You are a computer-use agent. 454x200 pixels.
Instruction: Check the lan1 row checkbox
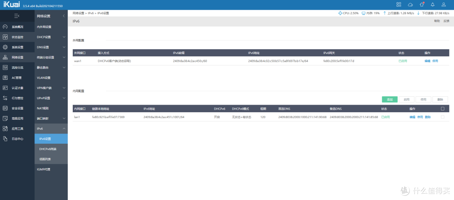[x=442, y=117]
